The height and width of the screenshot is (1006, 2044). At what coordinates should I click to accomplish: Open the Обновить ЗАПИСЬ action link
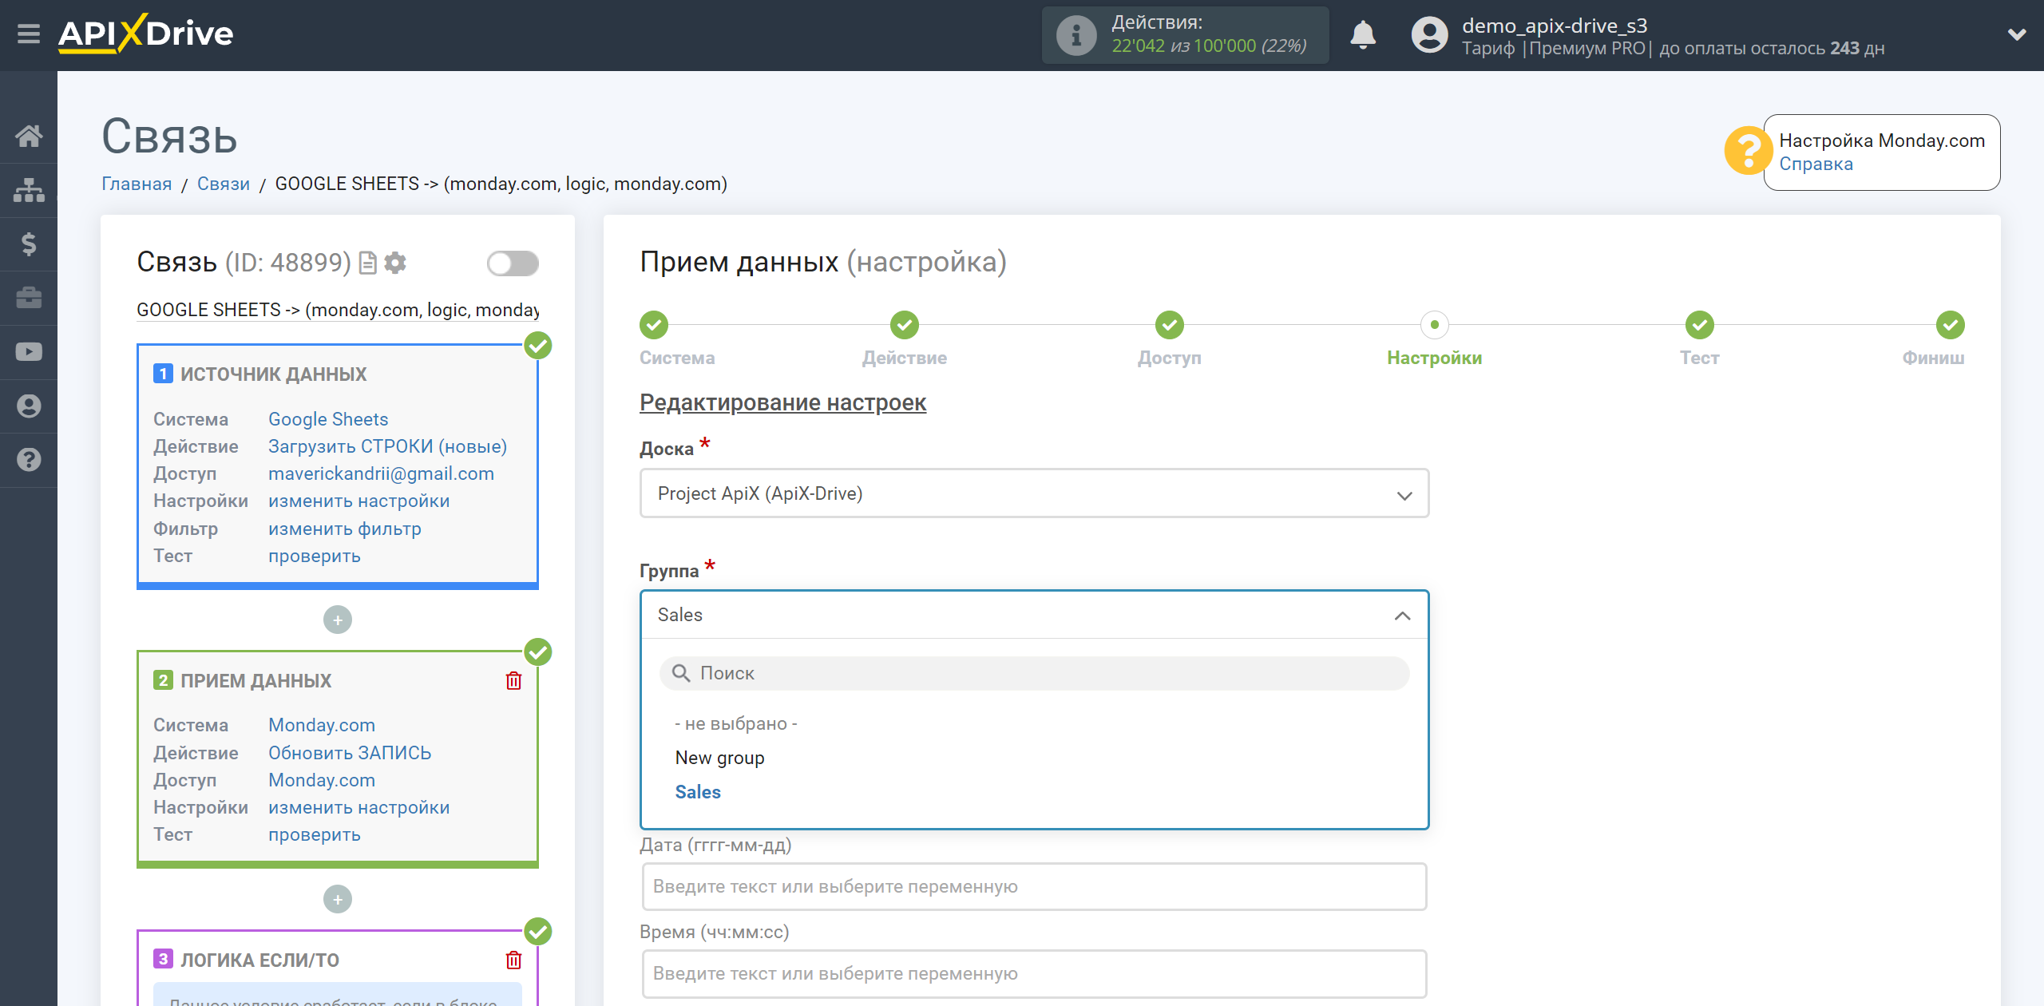pyautogui.click(x=350, y=753)
